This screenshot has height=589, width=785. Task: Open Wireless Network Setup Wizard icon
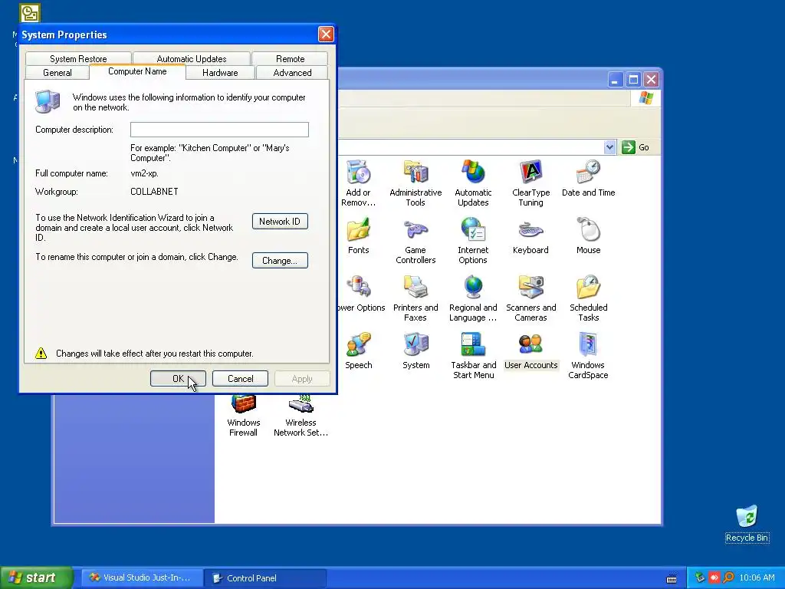(x=301, y=416)
